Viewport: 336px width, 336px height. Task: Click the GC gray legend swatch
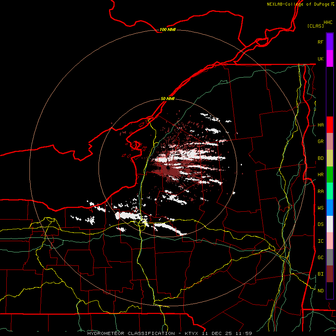(x=330, y=257)
